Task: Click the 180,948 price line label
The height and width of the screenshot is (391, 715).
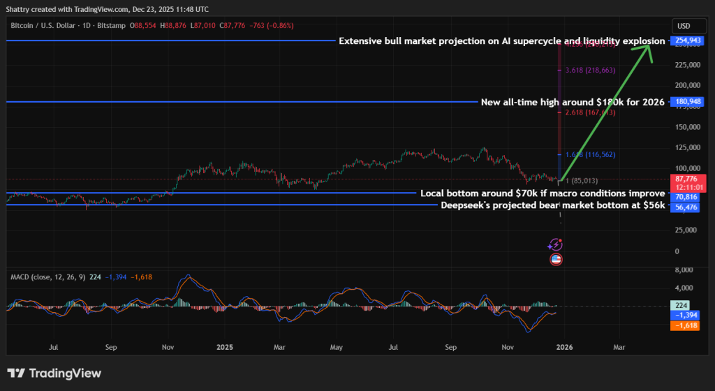Action: [688, 102]
